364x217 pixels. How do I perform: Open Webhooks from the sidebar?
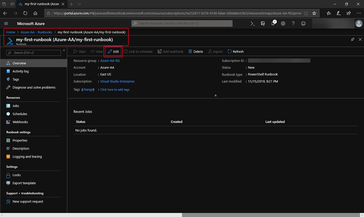[20, 122]
